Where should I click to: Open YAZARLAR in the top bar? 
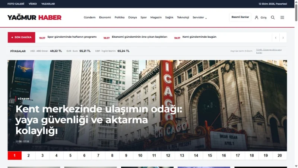48,4
